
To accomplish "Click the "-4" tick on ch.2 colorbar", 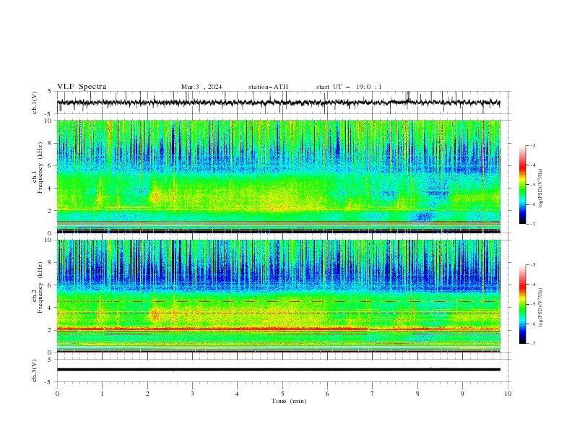I will (532, 285).
